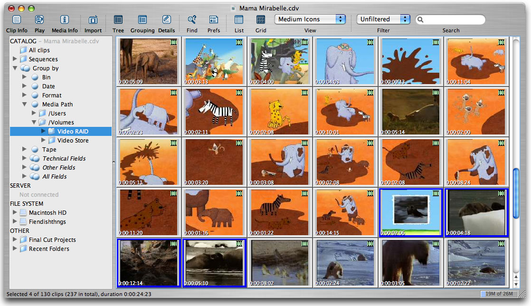Select the Video Store folder
This screenshot has height=306, width=531.
pyautogui.click(x=73, y=141)
